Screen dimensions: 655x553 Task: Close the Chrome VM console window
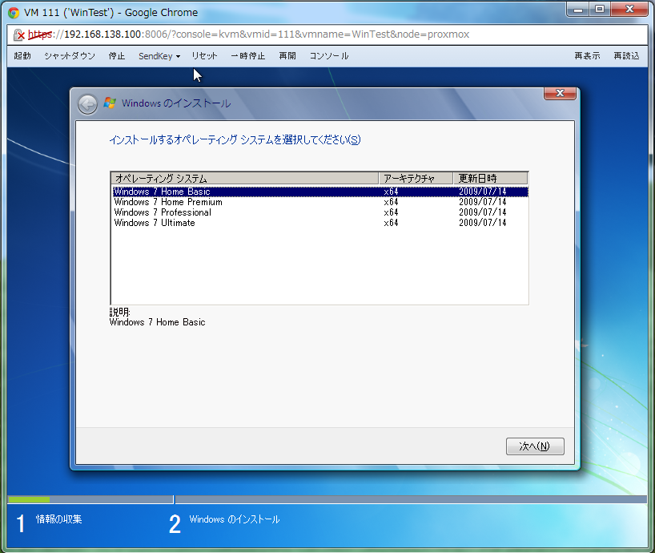click(x=629, y=9)
